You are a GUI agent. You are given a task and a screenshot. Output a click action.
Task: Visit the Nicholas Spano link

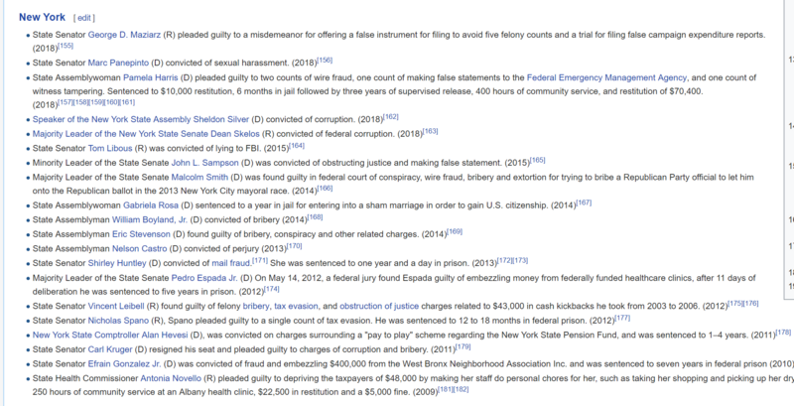point(118,321)
